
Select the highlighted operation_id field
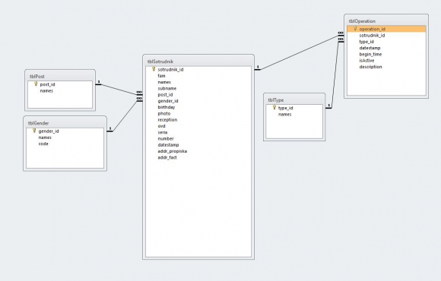[x=386, y=29]
